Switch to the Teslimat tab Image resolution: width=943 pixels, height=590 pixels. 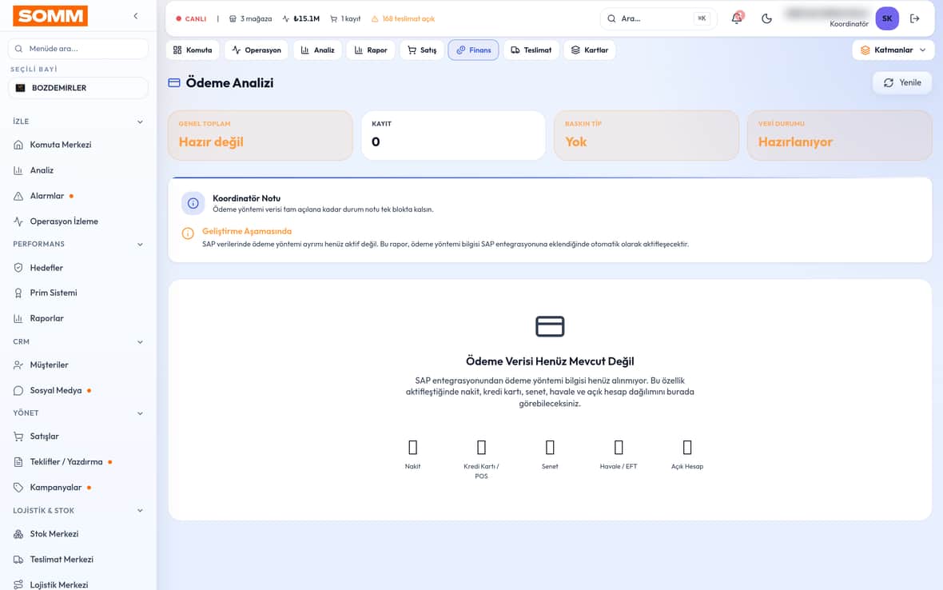click(x=531, y=50)
